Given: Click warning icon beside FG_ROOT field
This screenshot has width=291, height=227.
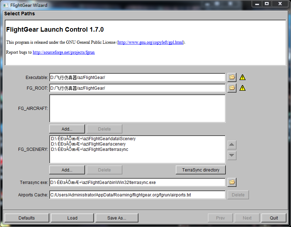Looking at the screenshot, I should click(242, 88).
